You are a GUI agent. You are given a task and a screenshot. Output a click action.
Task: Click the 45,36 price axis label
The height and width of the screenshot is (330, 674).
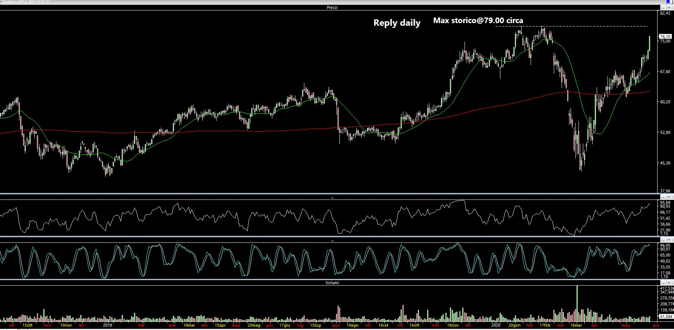click(x=665, y=163)
